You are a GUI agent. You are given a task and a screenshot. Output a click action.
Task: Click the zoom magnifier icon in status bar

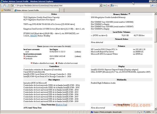[x=145, y=112]
